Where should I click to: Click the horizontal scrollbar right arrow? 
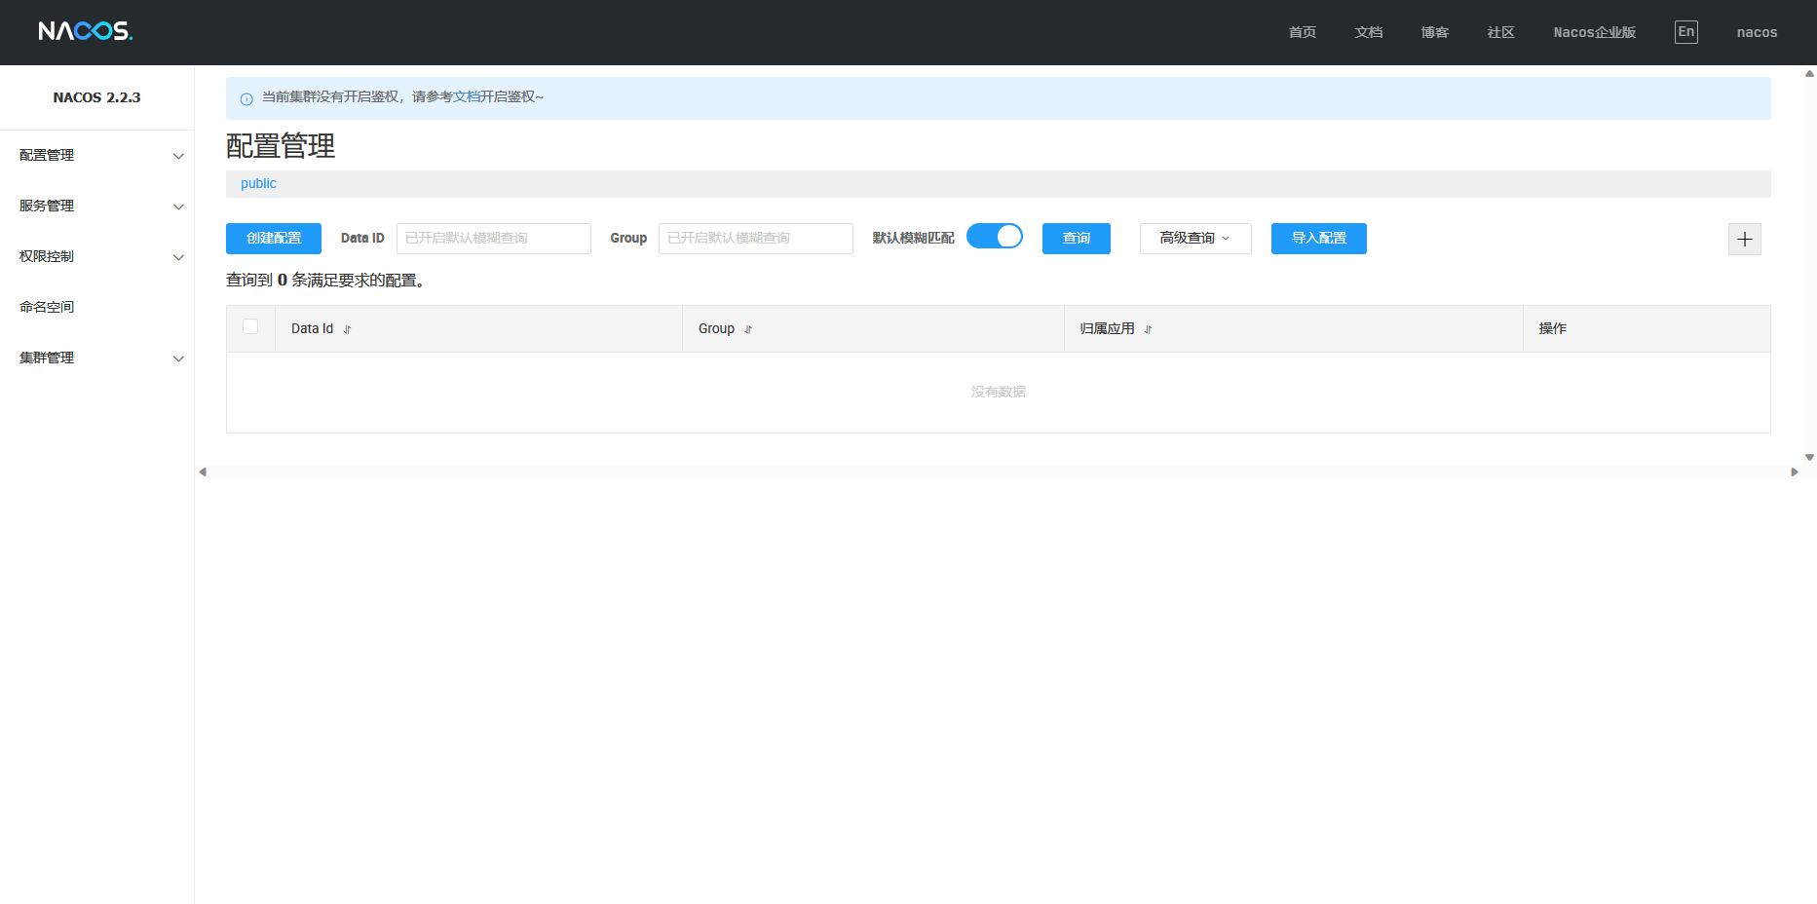[1794, 471]
